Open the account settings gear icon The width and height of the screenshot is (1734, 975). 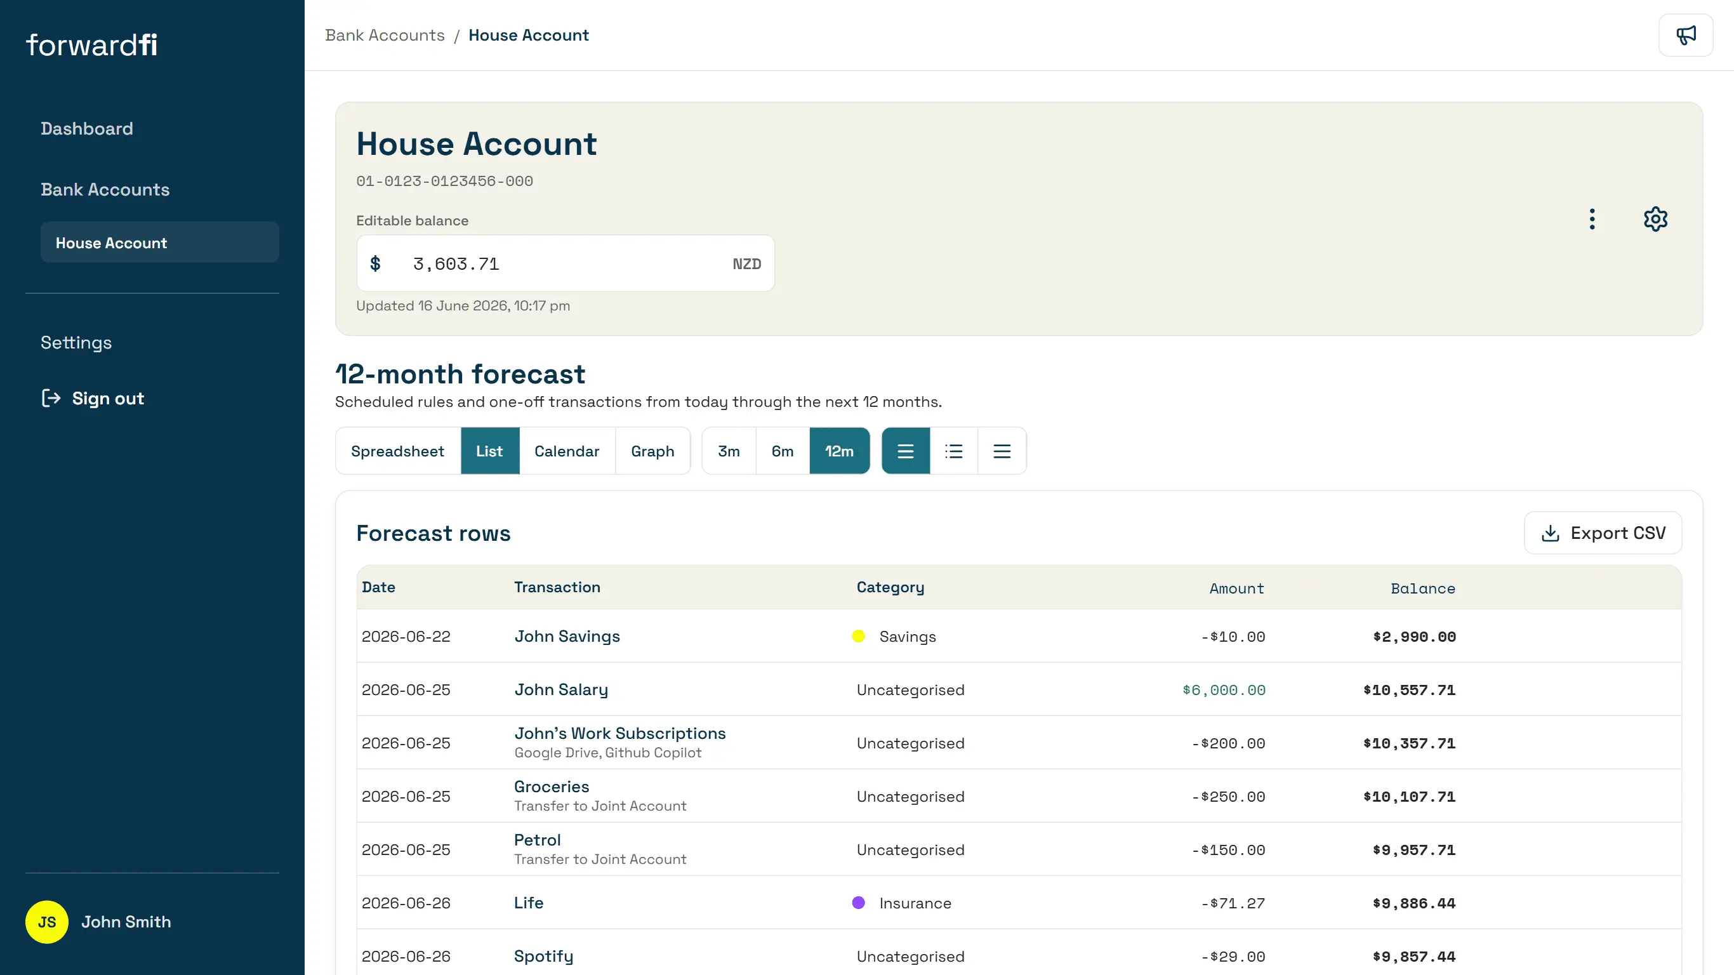[x=1655, y=219]
